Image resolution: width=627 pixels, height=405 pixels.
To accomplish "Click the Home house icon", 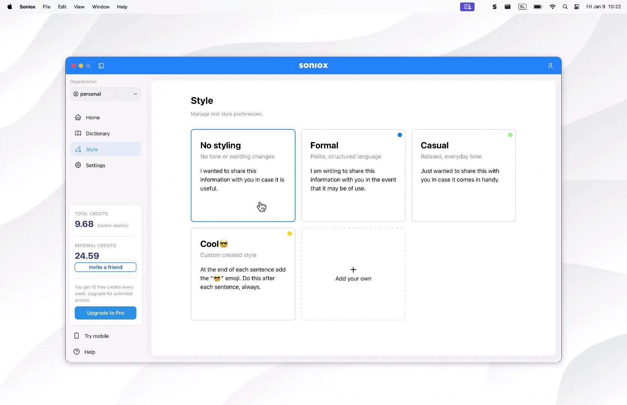I will point(78,117).
